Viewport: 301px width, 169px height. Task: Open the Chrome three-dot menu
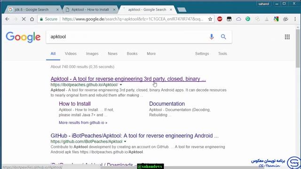[x=295, y=19]
